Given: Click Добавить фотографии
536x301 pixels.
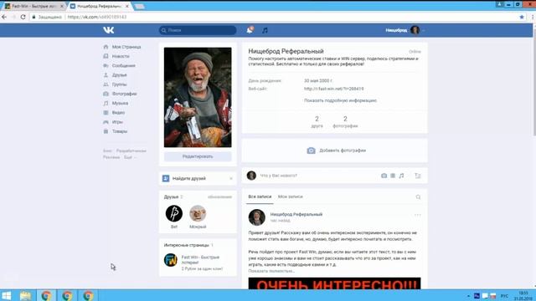Looking at the screenshot, I should tap(337, 150).
